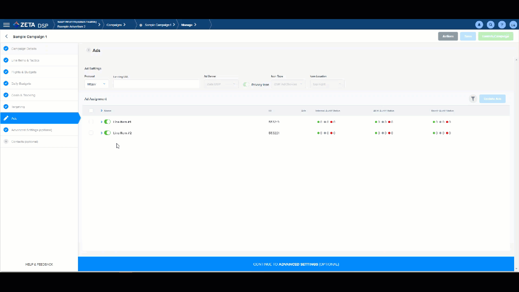519x292 pixels.
Task: Toggle the Line Item #2 switch
Action: pos(107,133)
